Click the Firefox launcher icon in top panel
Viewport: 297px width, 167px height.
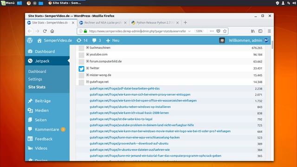[x=29, y=3]
